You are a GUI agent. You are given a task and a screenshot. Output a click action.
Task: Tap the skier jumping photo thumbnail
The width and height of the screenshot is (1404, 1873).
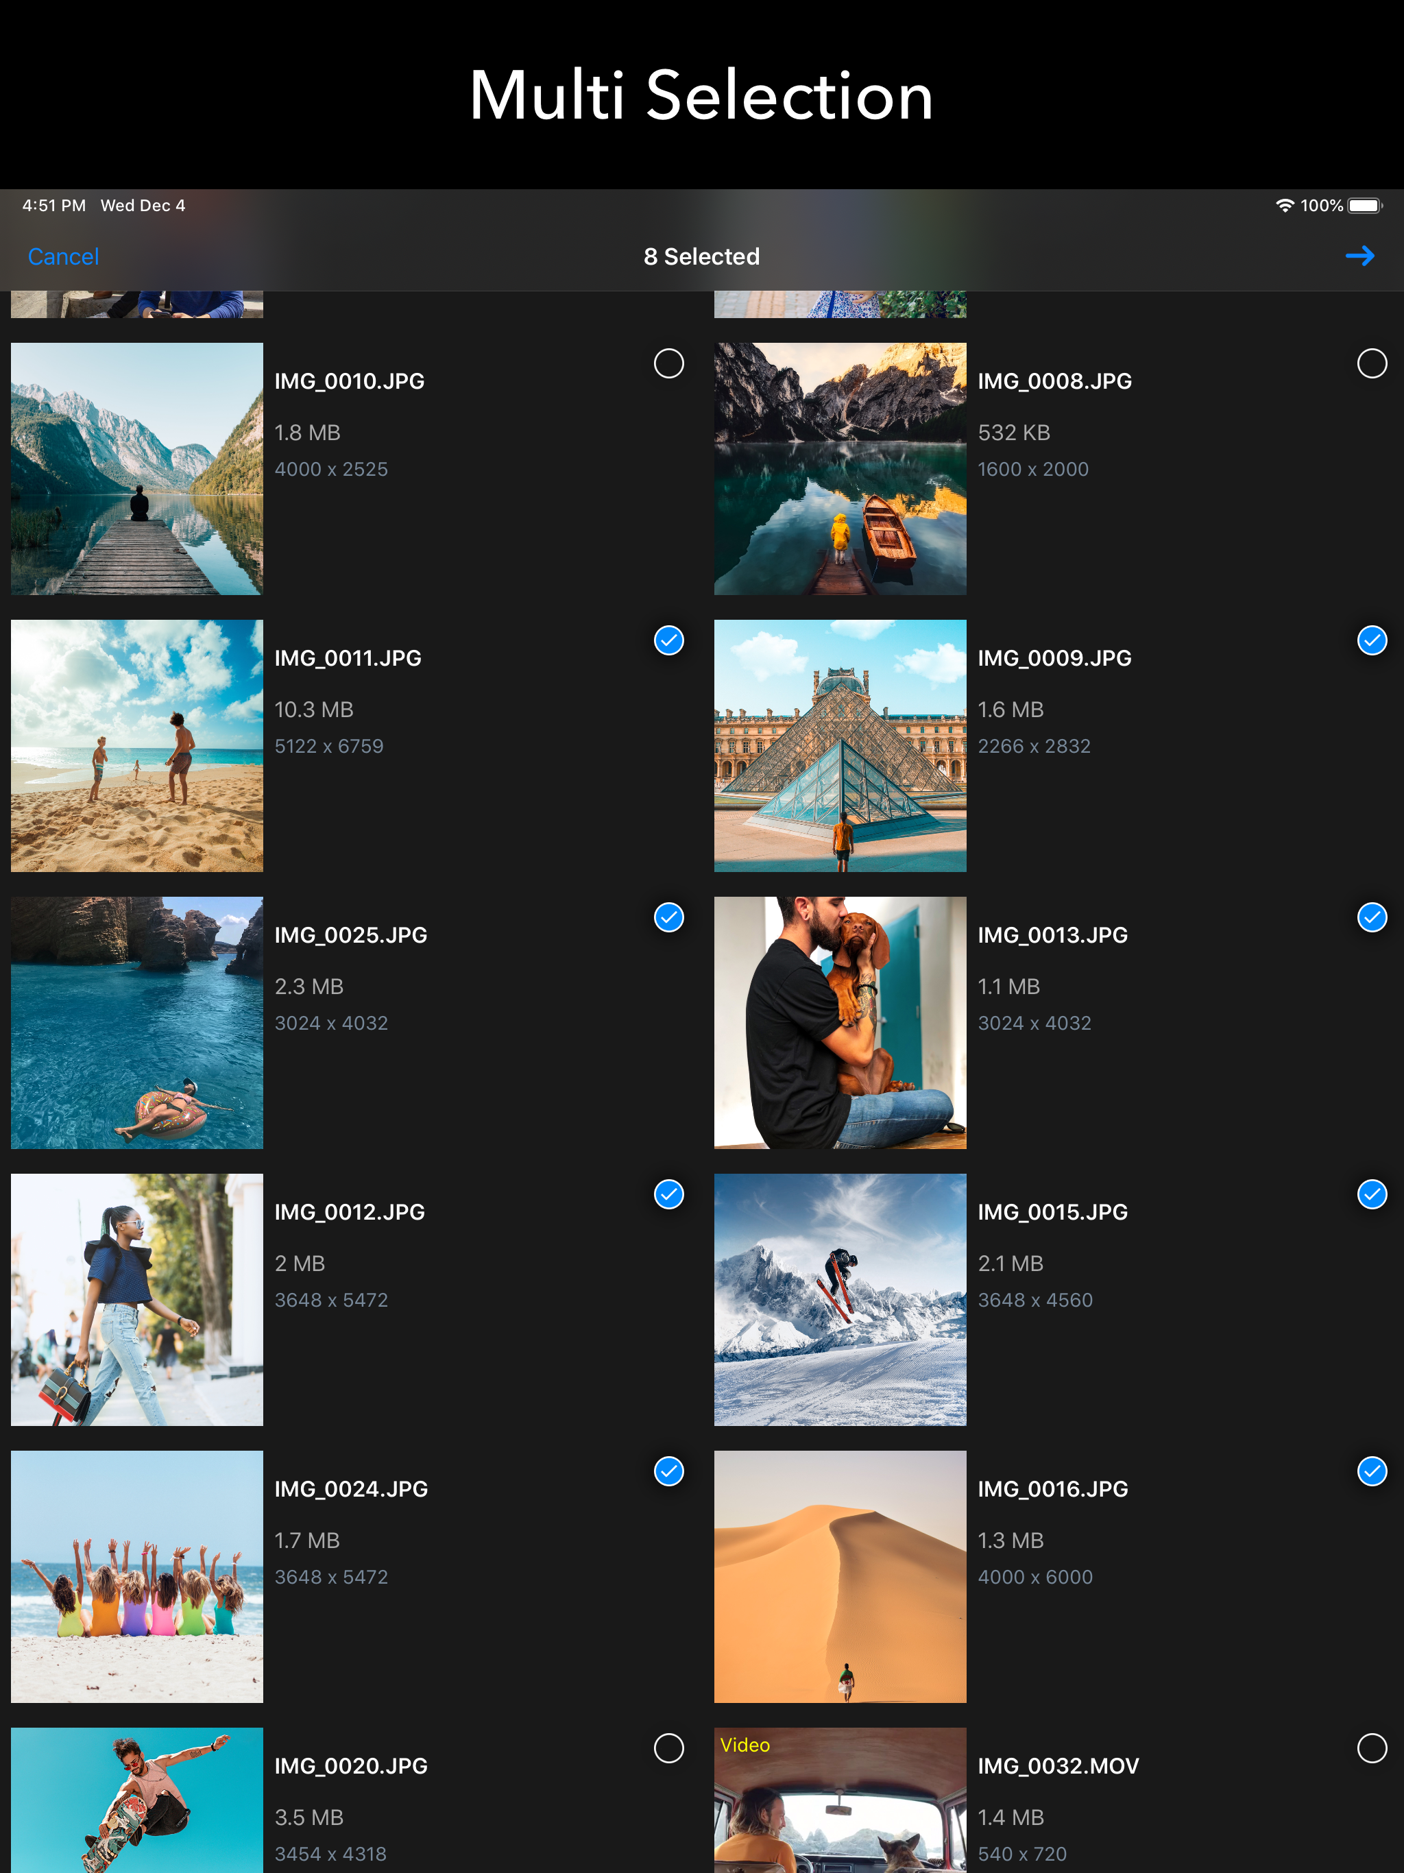pos(839,1299)
